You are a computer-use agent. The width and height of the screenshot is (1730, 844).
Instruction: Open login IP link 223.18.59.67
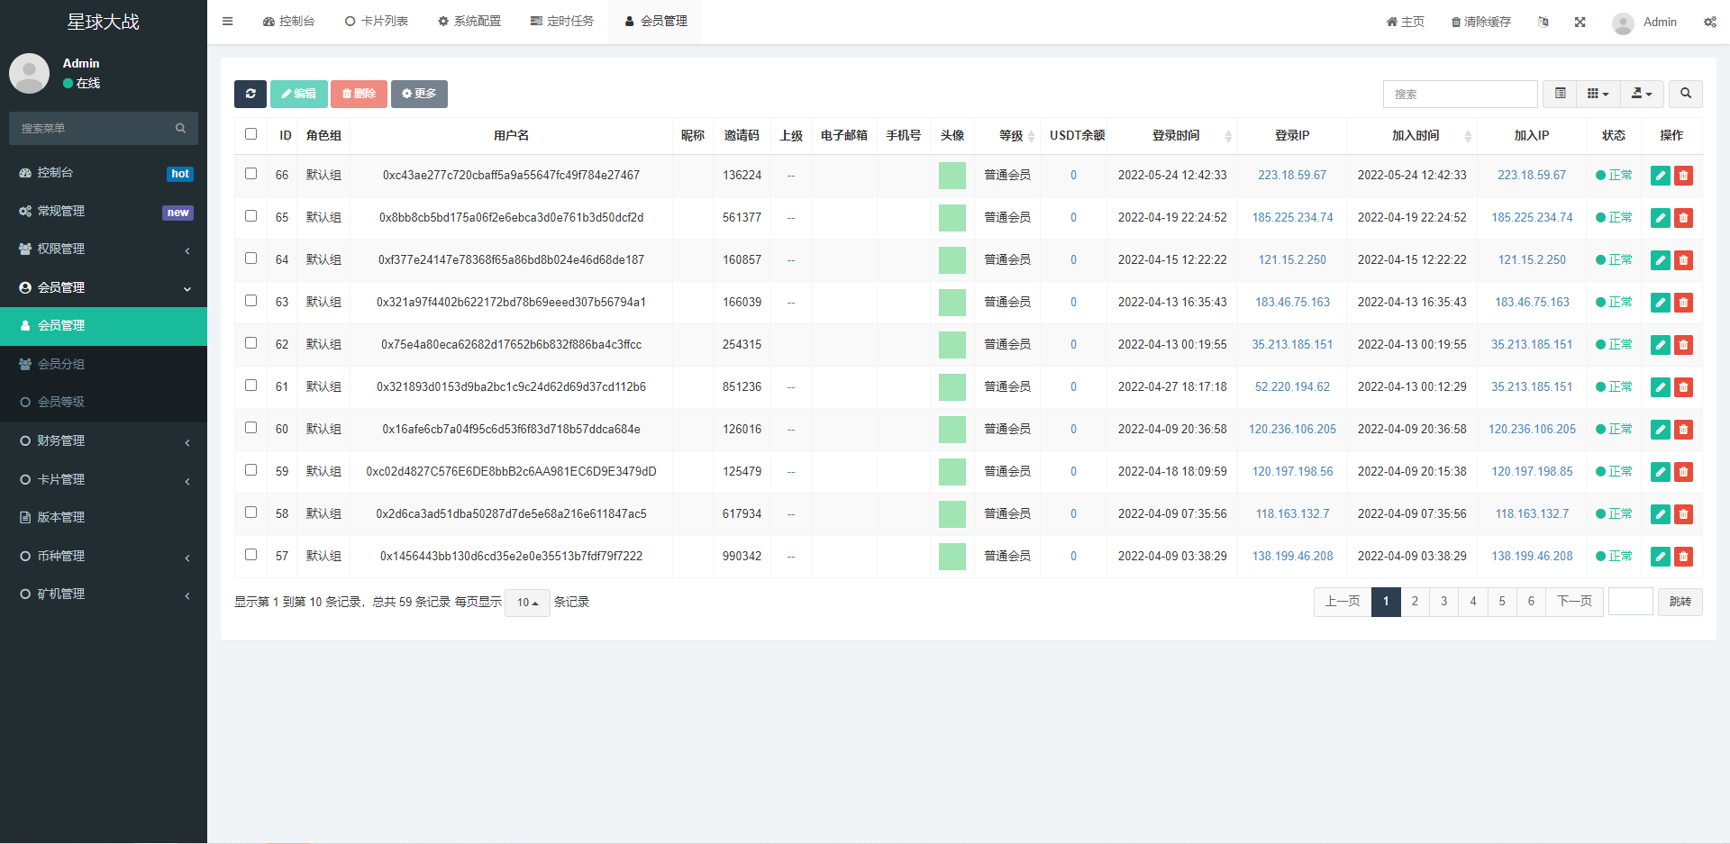pos(1292,176)
